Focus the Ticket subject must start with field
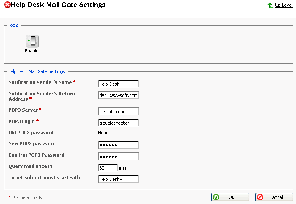296x204 pixels. (118, 179)
